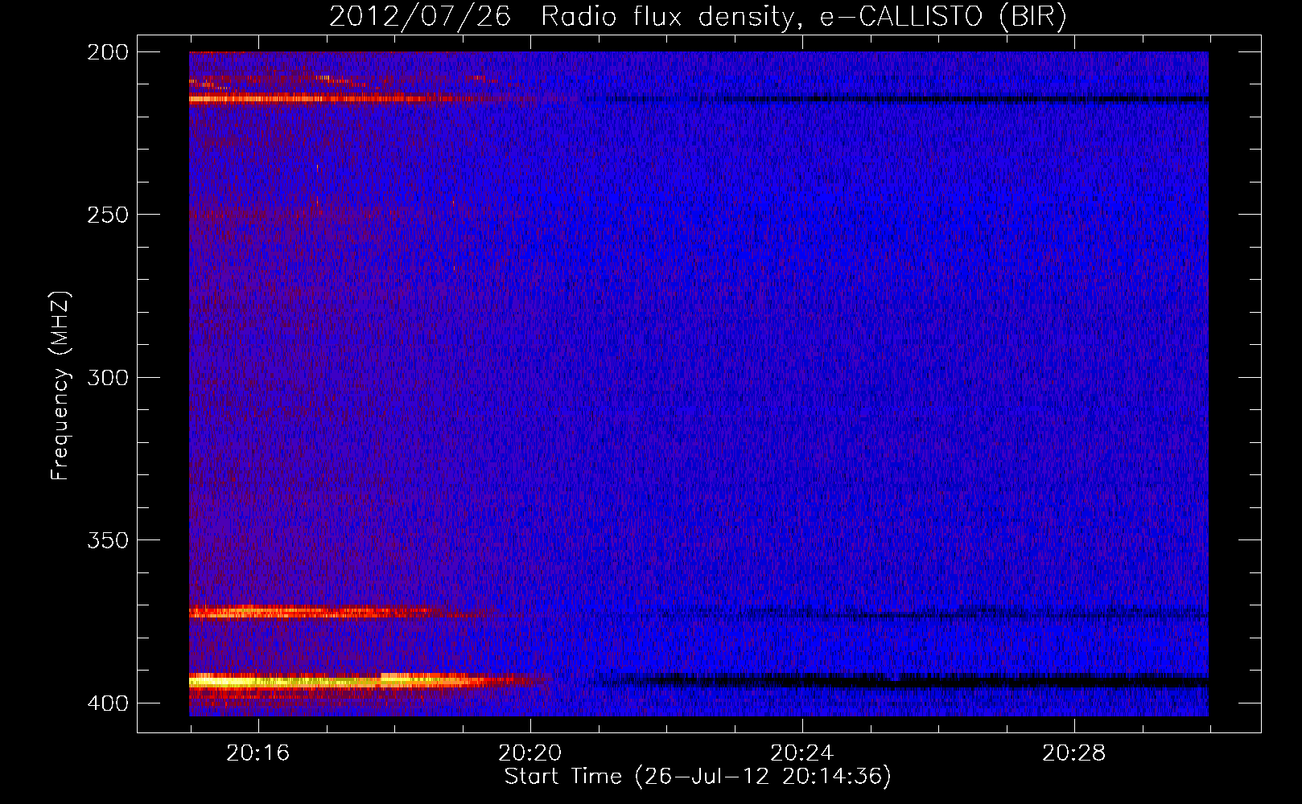Click the "200" frequency tick label

pos(108,52)
